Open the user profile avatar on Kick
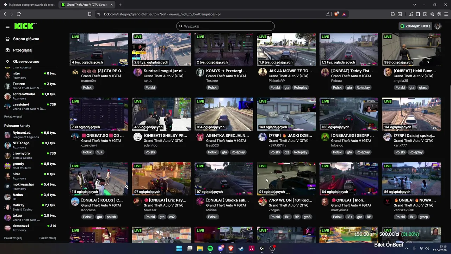Viewport: 451px width, 254px height. click(x=438, y=26)
